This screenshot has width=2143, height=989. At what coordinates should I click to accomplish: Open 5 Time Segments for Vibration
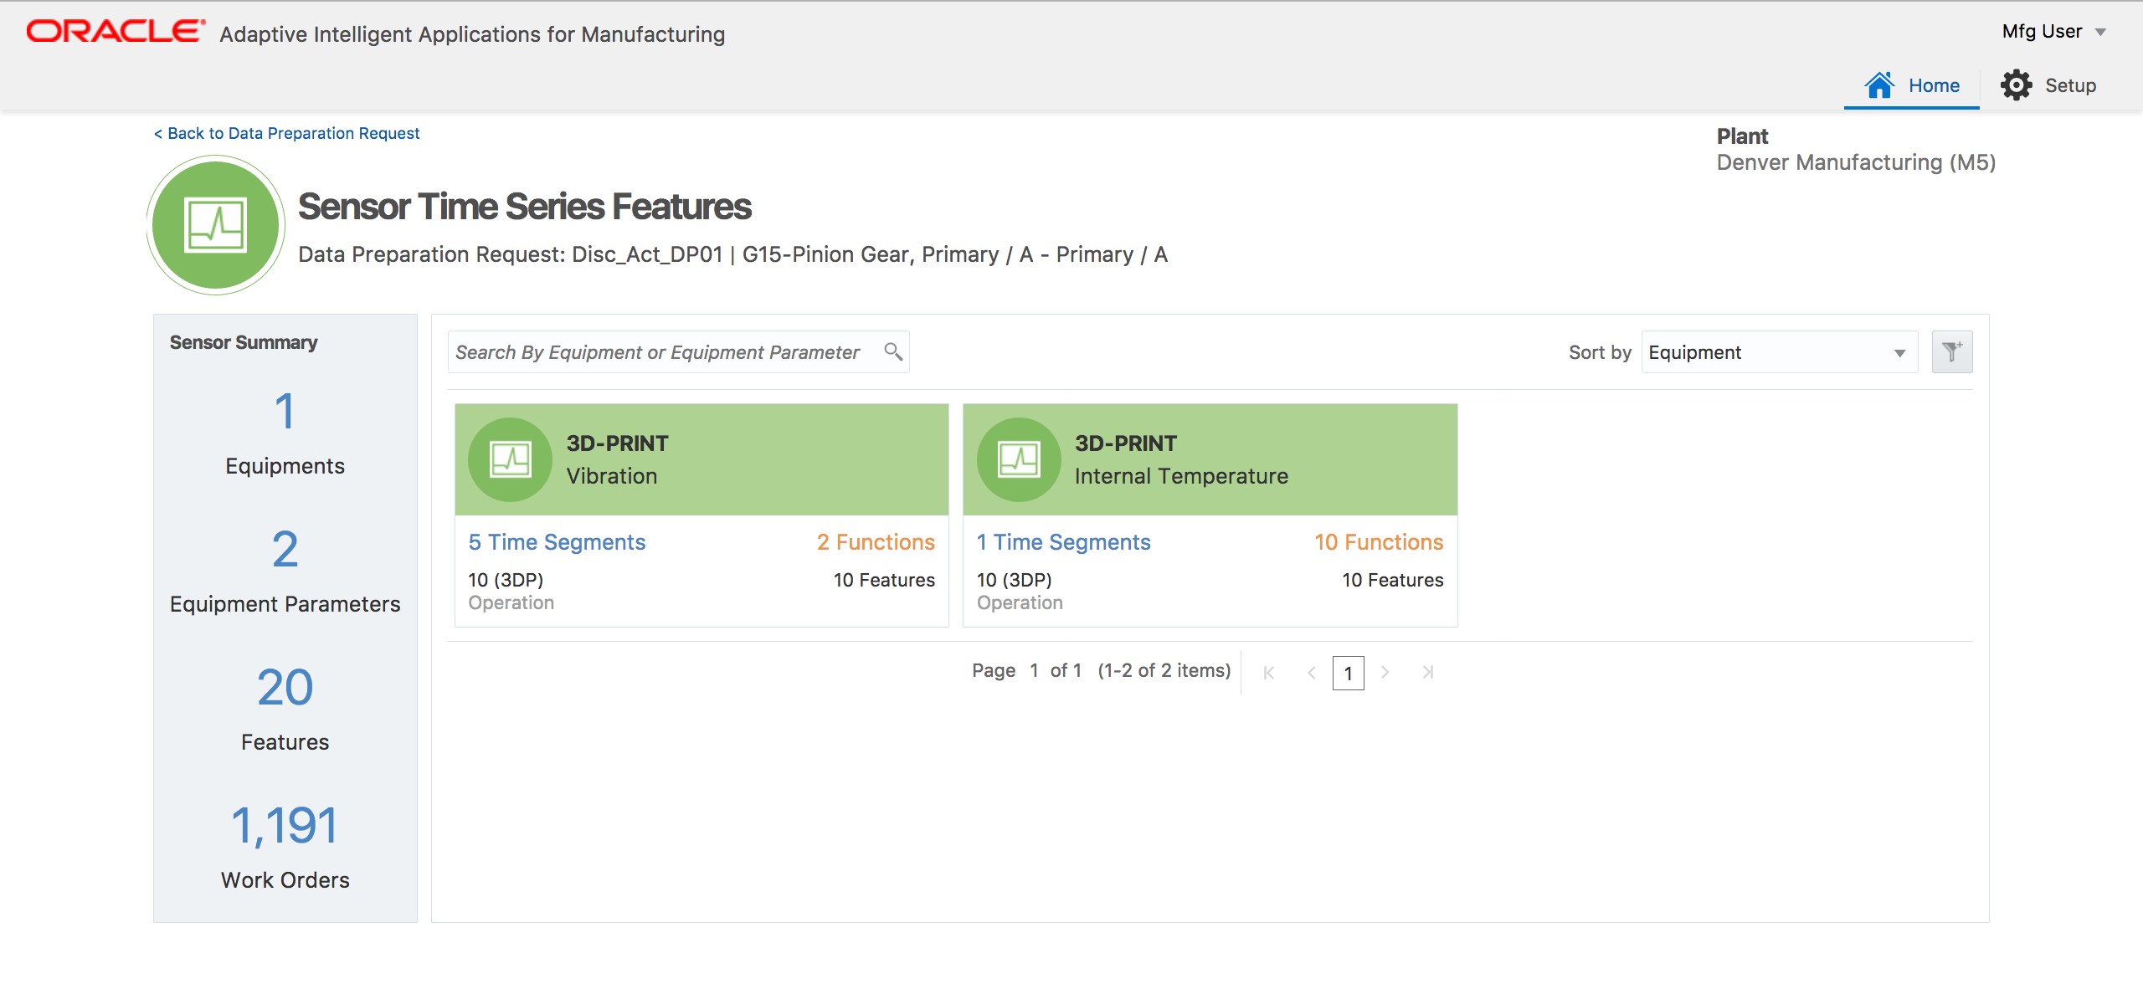(x=557, y=541)
